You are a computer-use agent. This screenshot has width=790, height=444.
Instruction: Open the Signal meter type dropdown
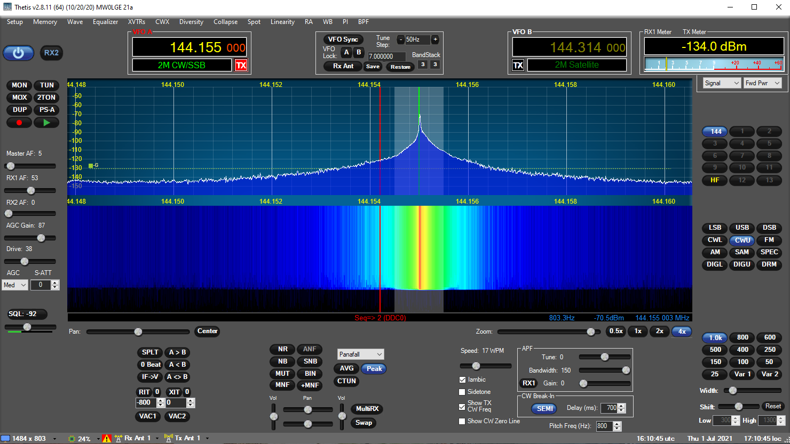pyautogui.click(x=722, y=83)
